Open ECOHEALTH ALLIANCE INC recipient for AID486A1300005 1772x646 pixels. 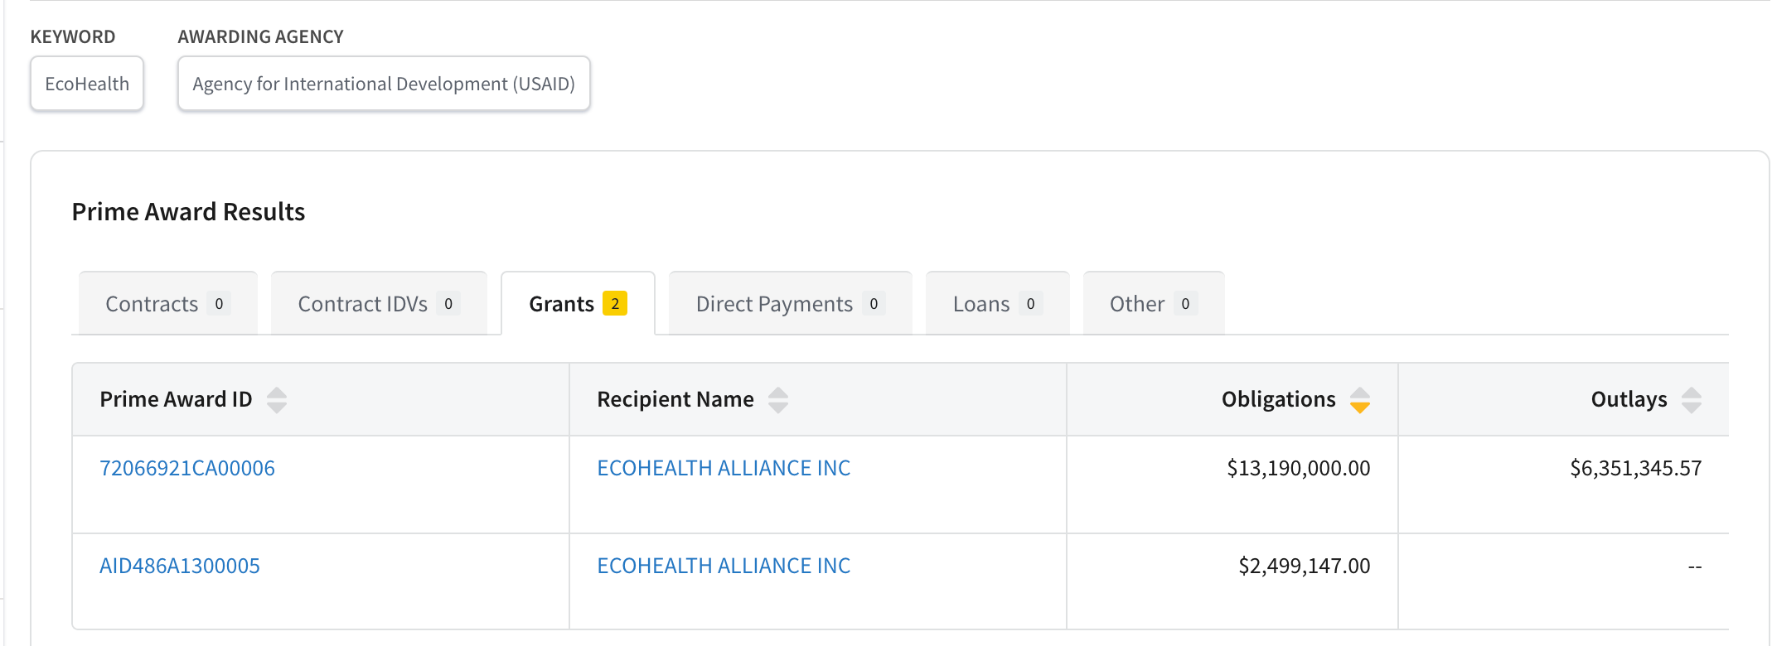tap(724, 566)
